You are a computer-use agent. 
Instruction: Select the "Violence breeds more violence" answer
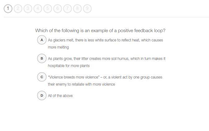tap(105, 77)
